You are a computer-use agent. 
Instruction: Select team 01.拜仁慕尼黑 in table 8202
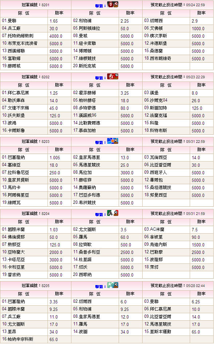click(16, 93)
